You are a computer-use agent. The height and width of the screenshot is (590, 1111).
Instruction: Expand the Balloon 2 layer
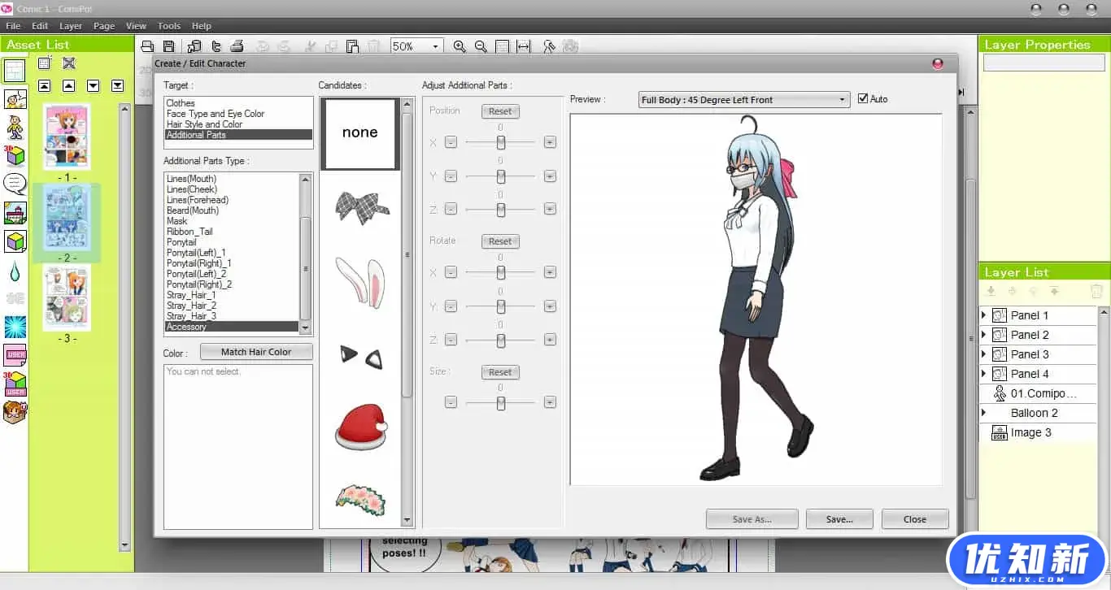[983, 413]
